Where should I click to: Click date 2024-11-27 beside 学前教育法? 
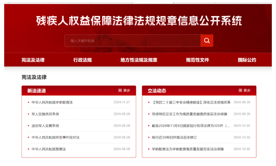[122, 102]
